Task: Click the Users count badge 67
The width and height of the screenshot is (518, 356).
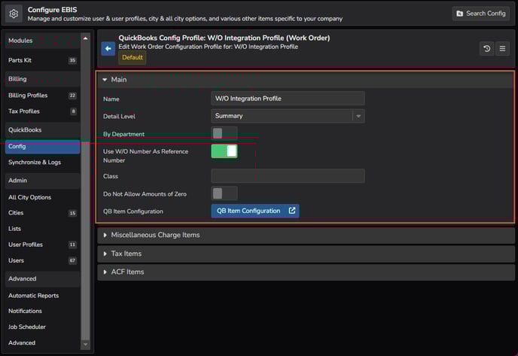Action: coord(72,260)
